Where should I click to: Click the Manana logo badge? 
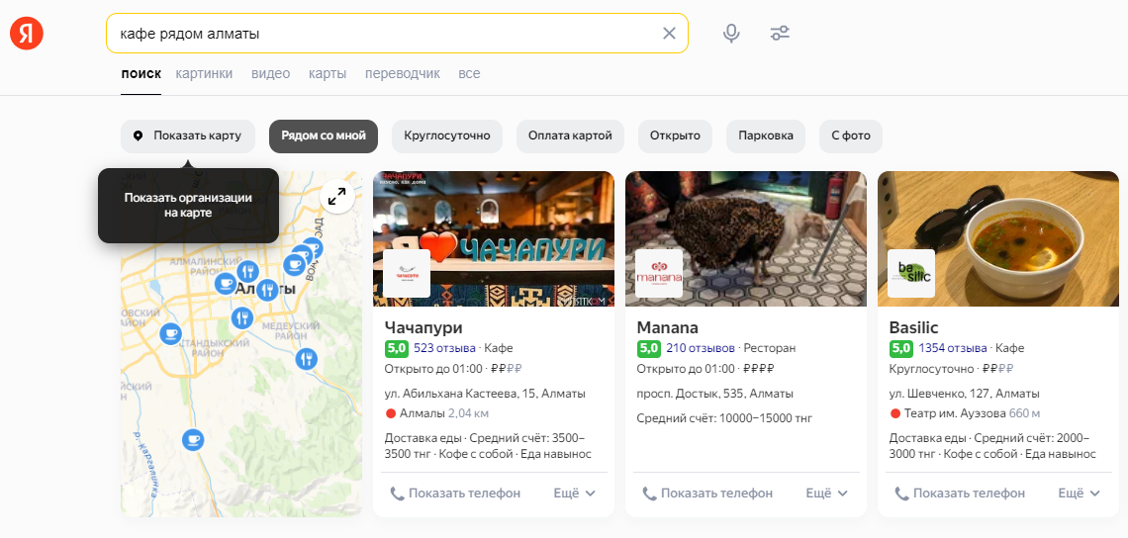[x=659, y=274]
